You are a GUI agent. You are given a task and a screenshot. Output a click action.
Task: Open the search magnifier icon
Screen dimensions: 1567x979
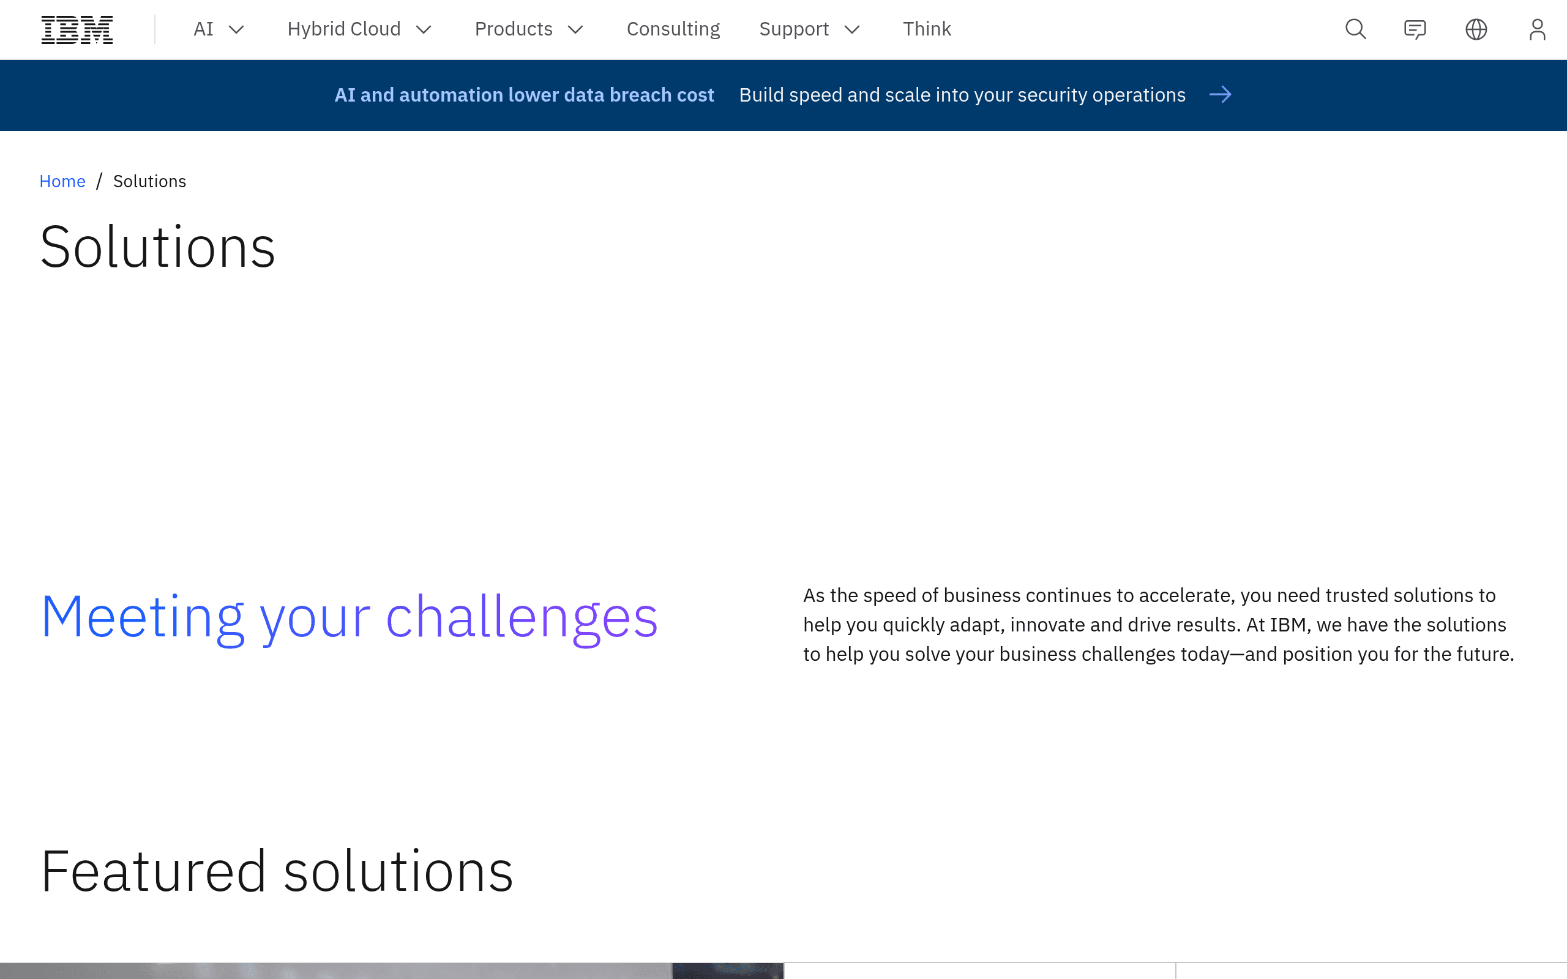coord(1355,29)
